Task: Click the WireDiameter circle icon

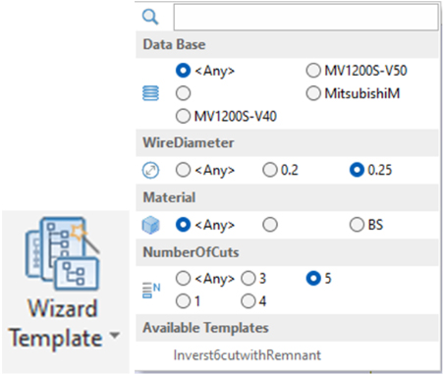Action: [150, 171]
